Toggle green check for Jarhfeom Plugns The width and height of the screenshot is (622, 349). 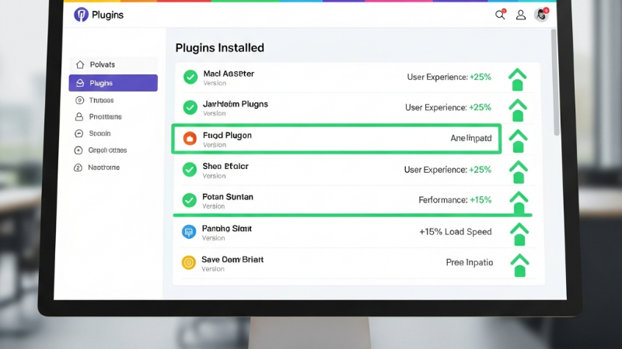click(x=190, y=107)
